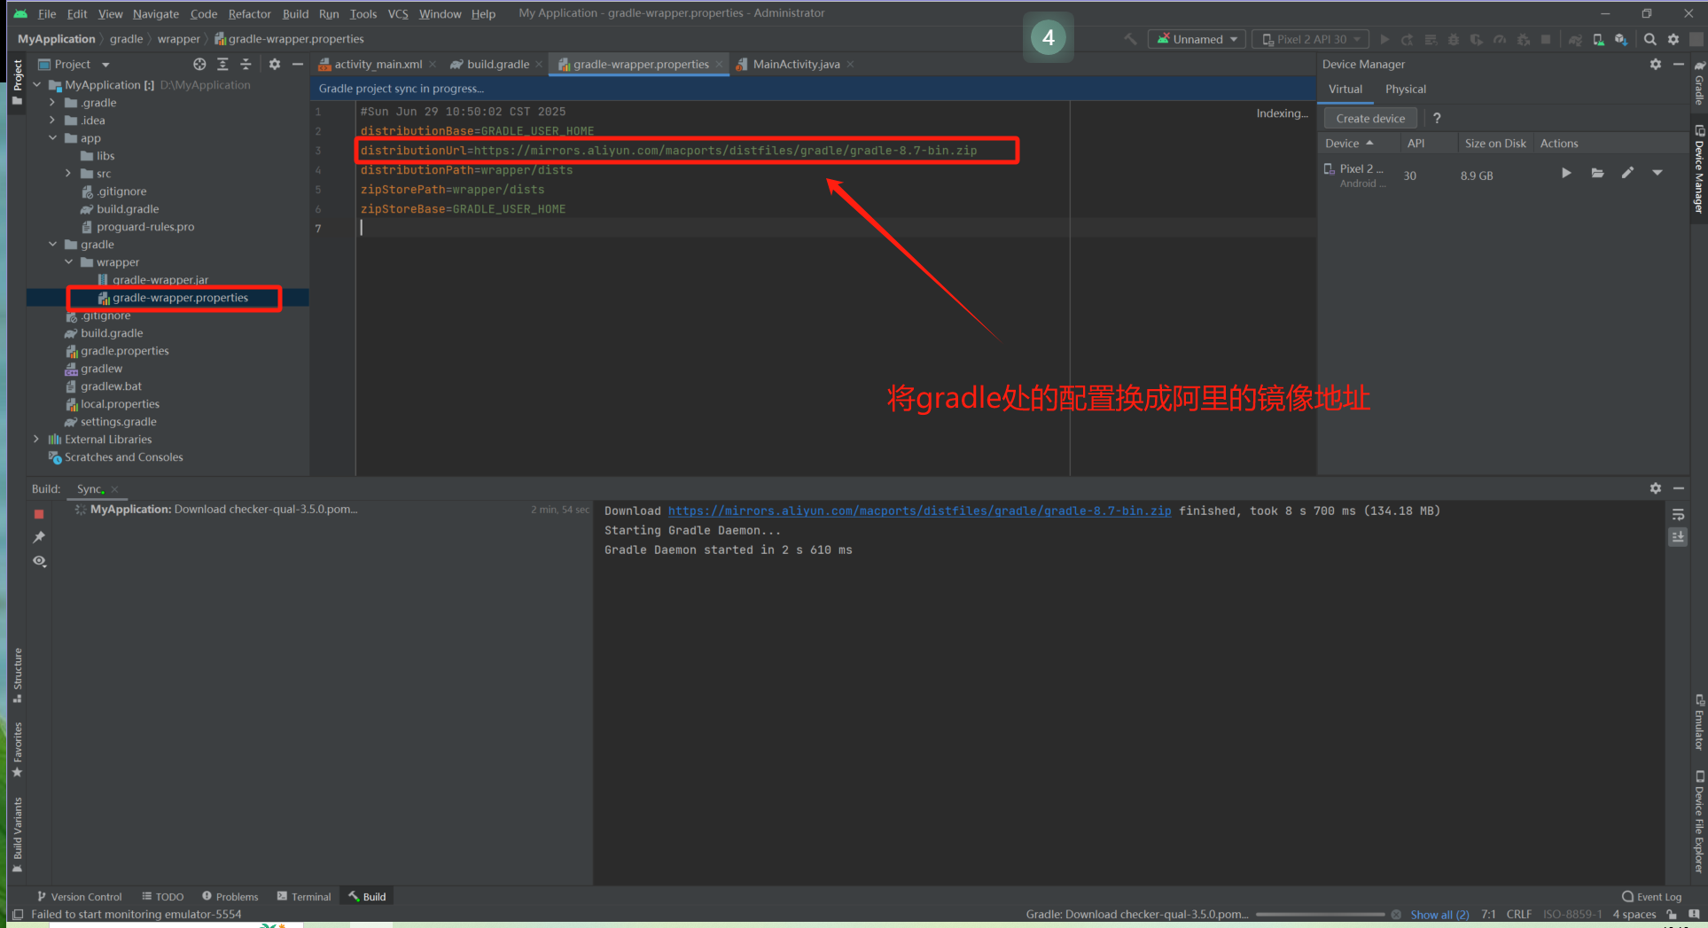The width and height of the screenshot is (1708, 928).
Task: Open the Refactor menu
Action: pos(249,13)
